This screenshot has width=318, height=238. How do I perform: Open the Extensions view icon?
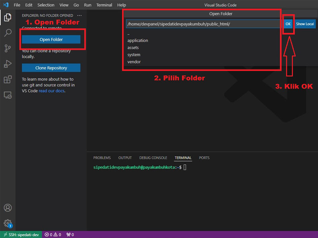pos(8,80)
